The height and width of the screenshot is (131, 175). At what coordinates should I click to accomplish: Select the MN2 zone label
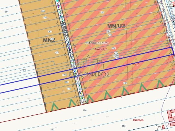point(49,40)
